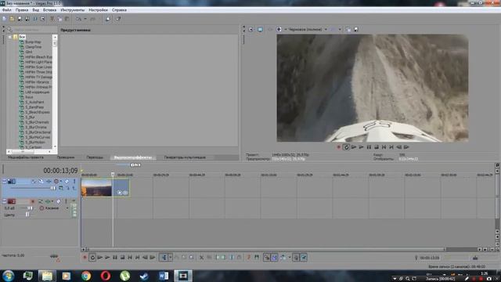Pause playback under the video preview
The width and height of the screenshot is (501, 282).
coord(369,147)
